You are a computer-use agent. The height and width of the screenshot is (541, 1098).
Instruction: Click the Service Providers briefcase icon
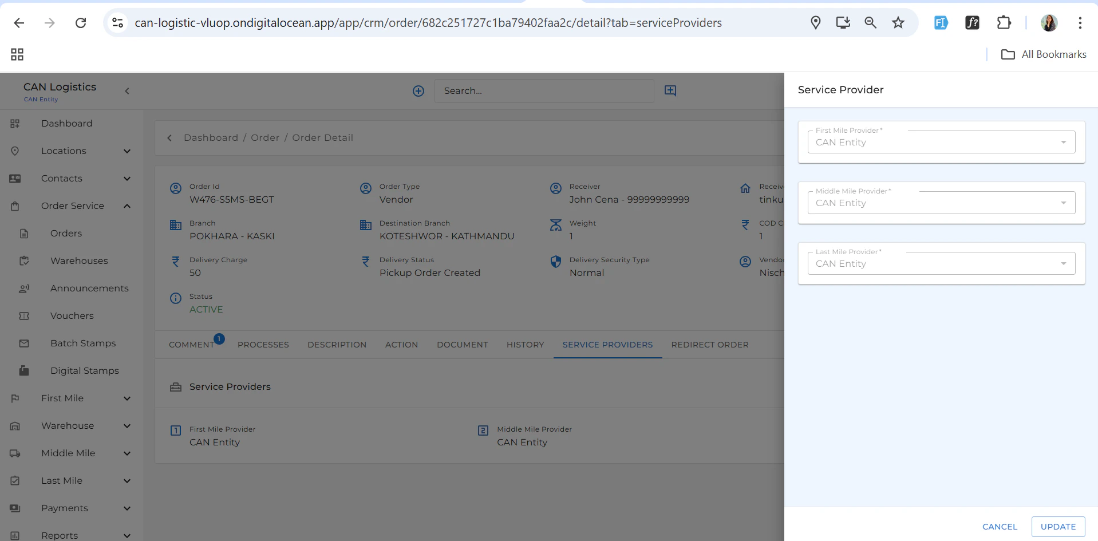176,388
